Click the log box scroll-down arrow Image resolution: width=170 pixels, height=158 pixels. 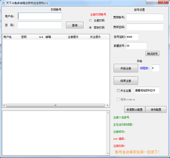pyautogui.click(x=108, y=153)
